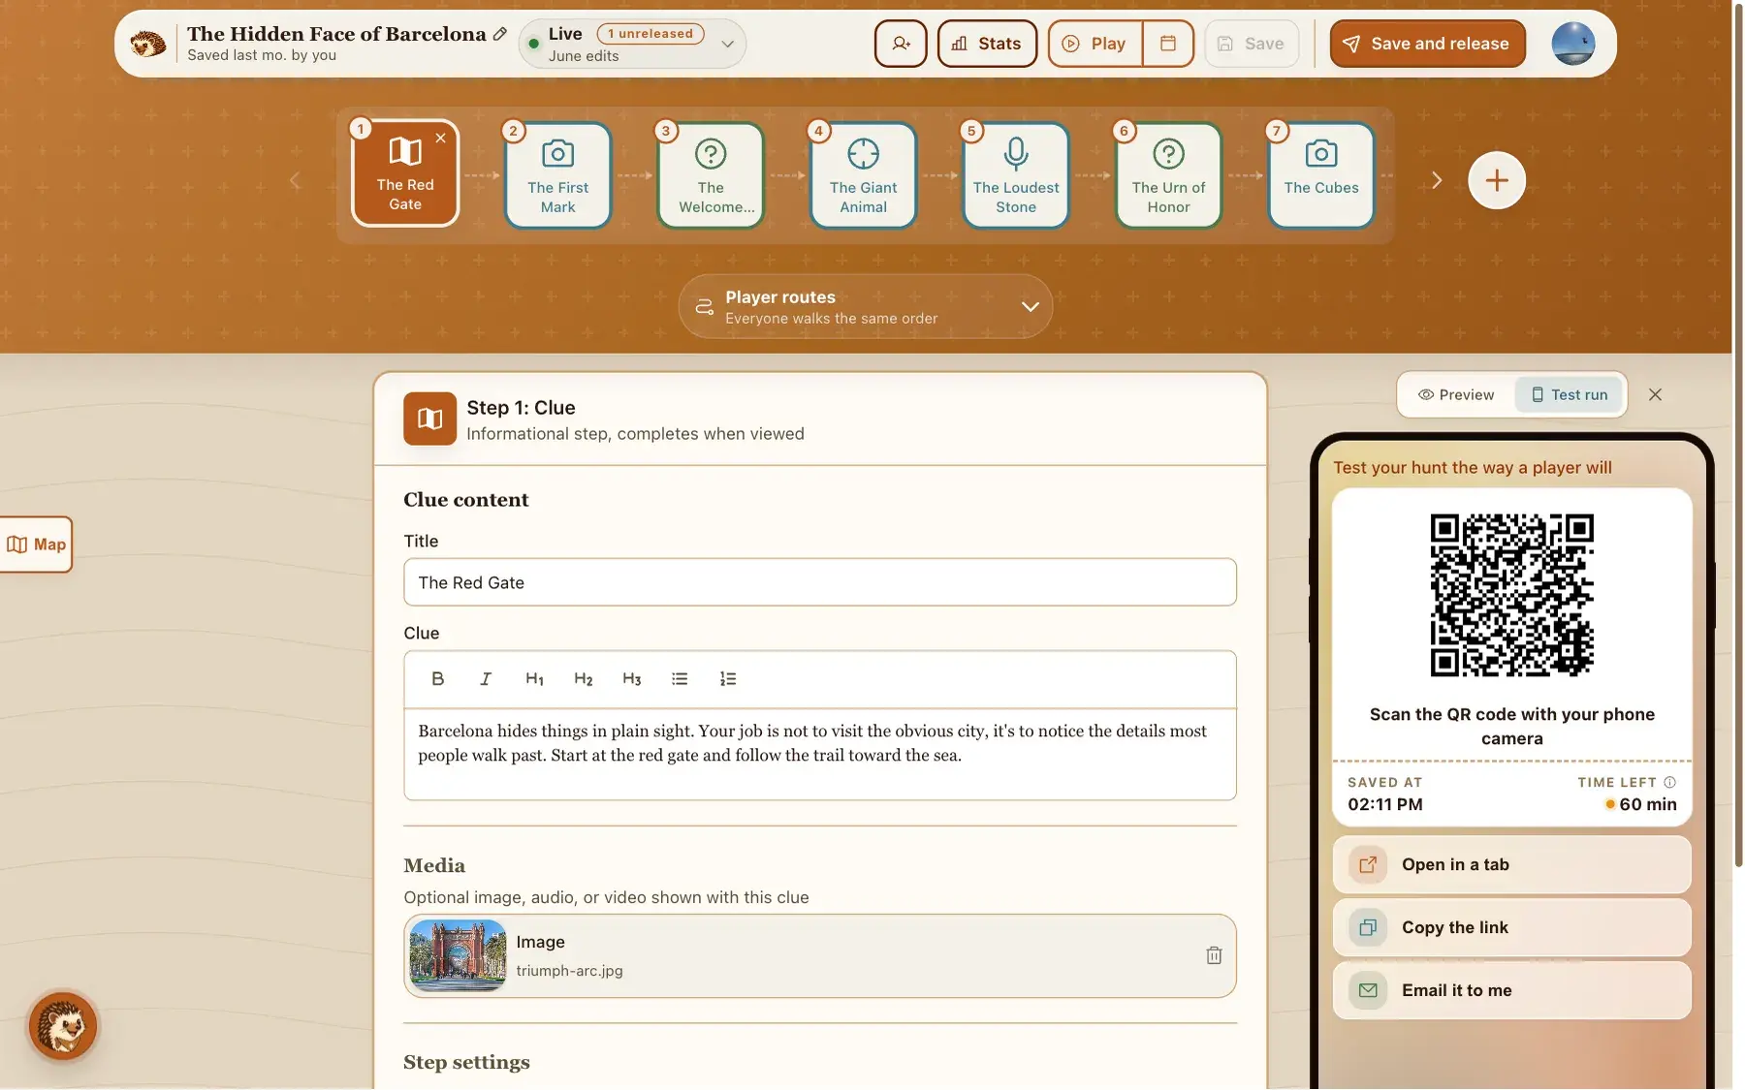The image size is (1745, 1090).
Task: Set Heading 1 style in the clue editor
Action: (534, 679)
